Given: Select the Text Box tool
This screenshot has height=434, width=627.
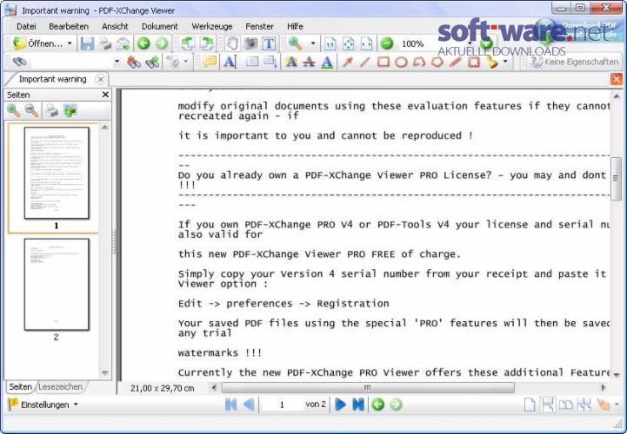Looking at the screenshot, I should click(x=252, y=62).
